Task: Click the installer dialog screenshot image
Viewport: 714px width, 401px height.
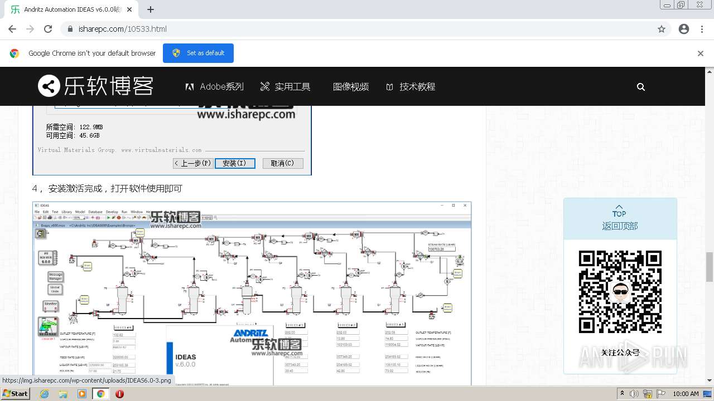Action: coord(172,140)
